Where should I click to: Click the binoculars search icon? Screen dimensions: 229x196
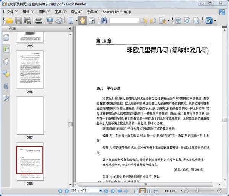tap(104, 21)
